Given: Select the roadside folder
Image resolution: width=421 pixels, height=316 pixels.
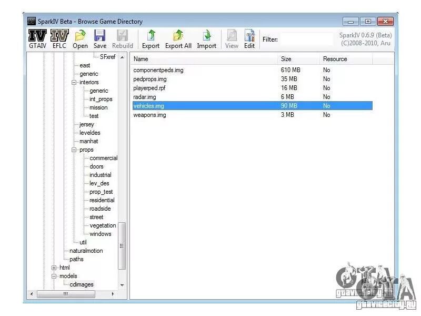Looking at the screenshot, I should [x=100, y=209].
